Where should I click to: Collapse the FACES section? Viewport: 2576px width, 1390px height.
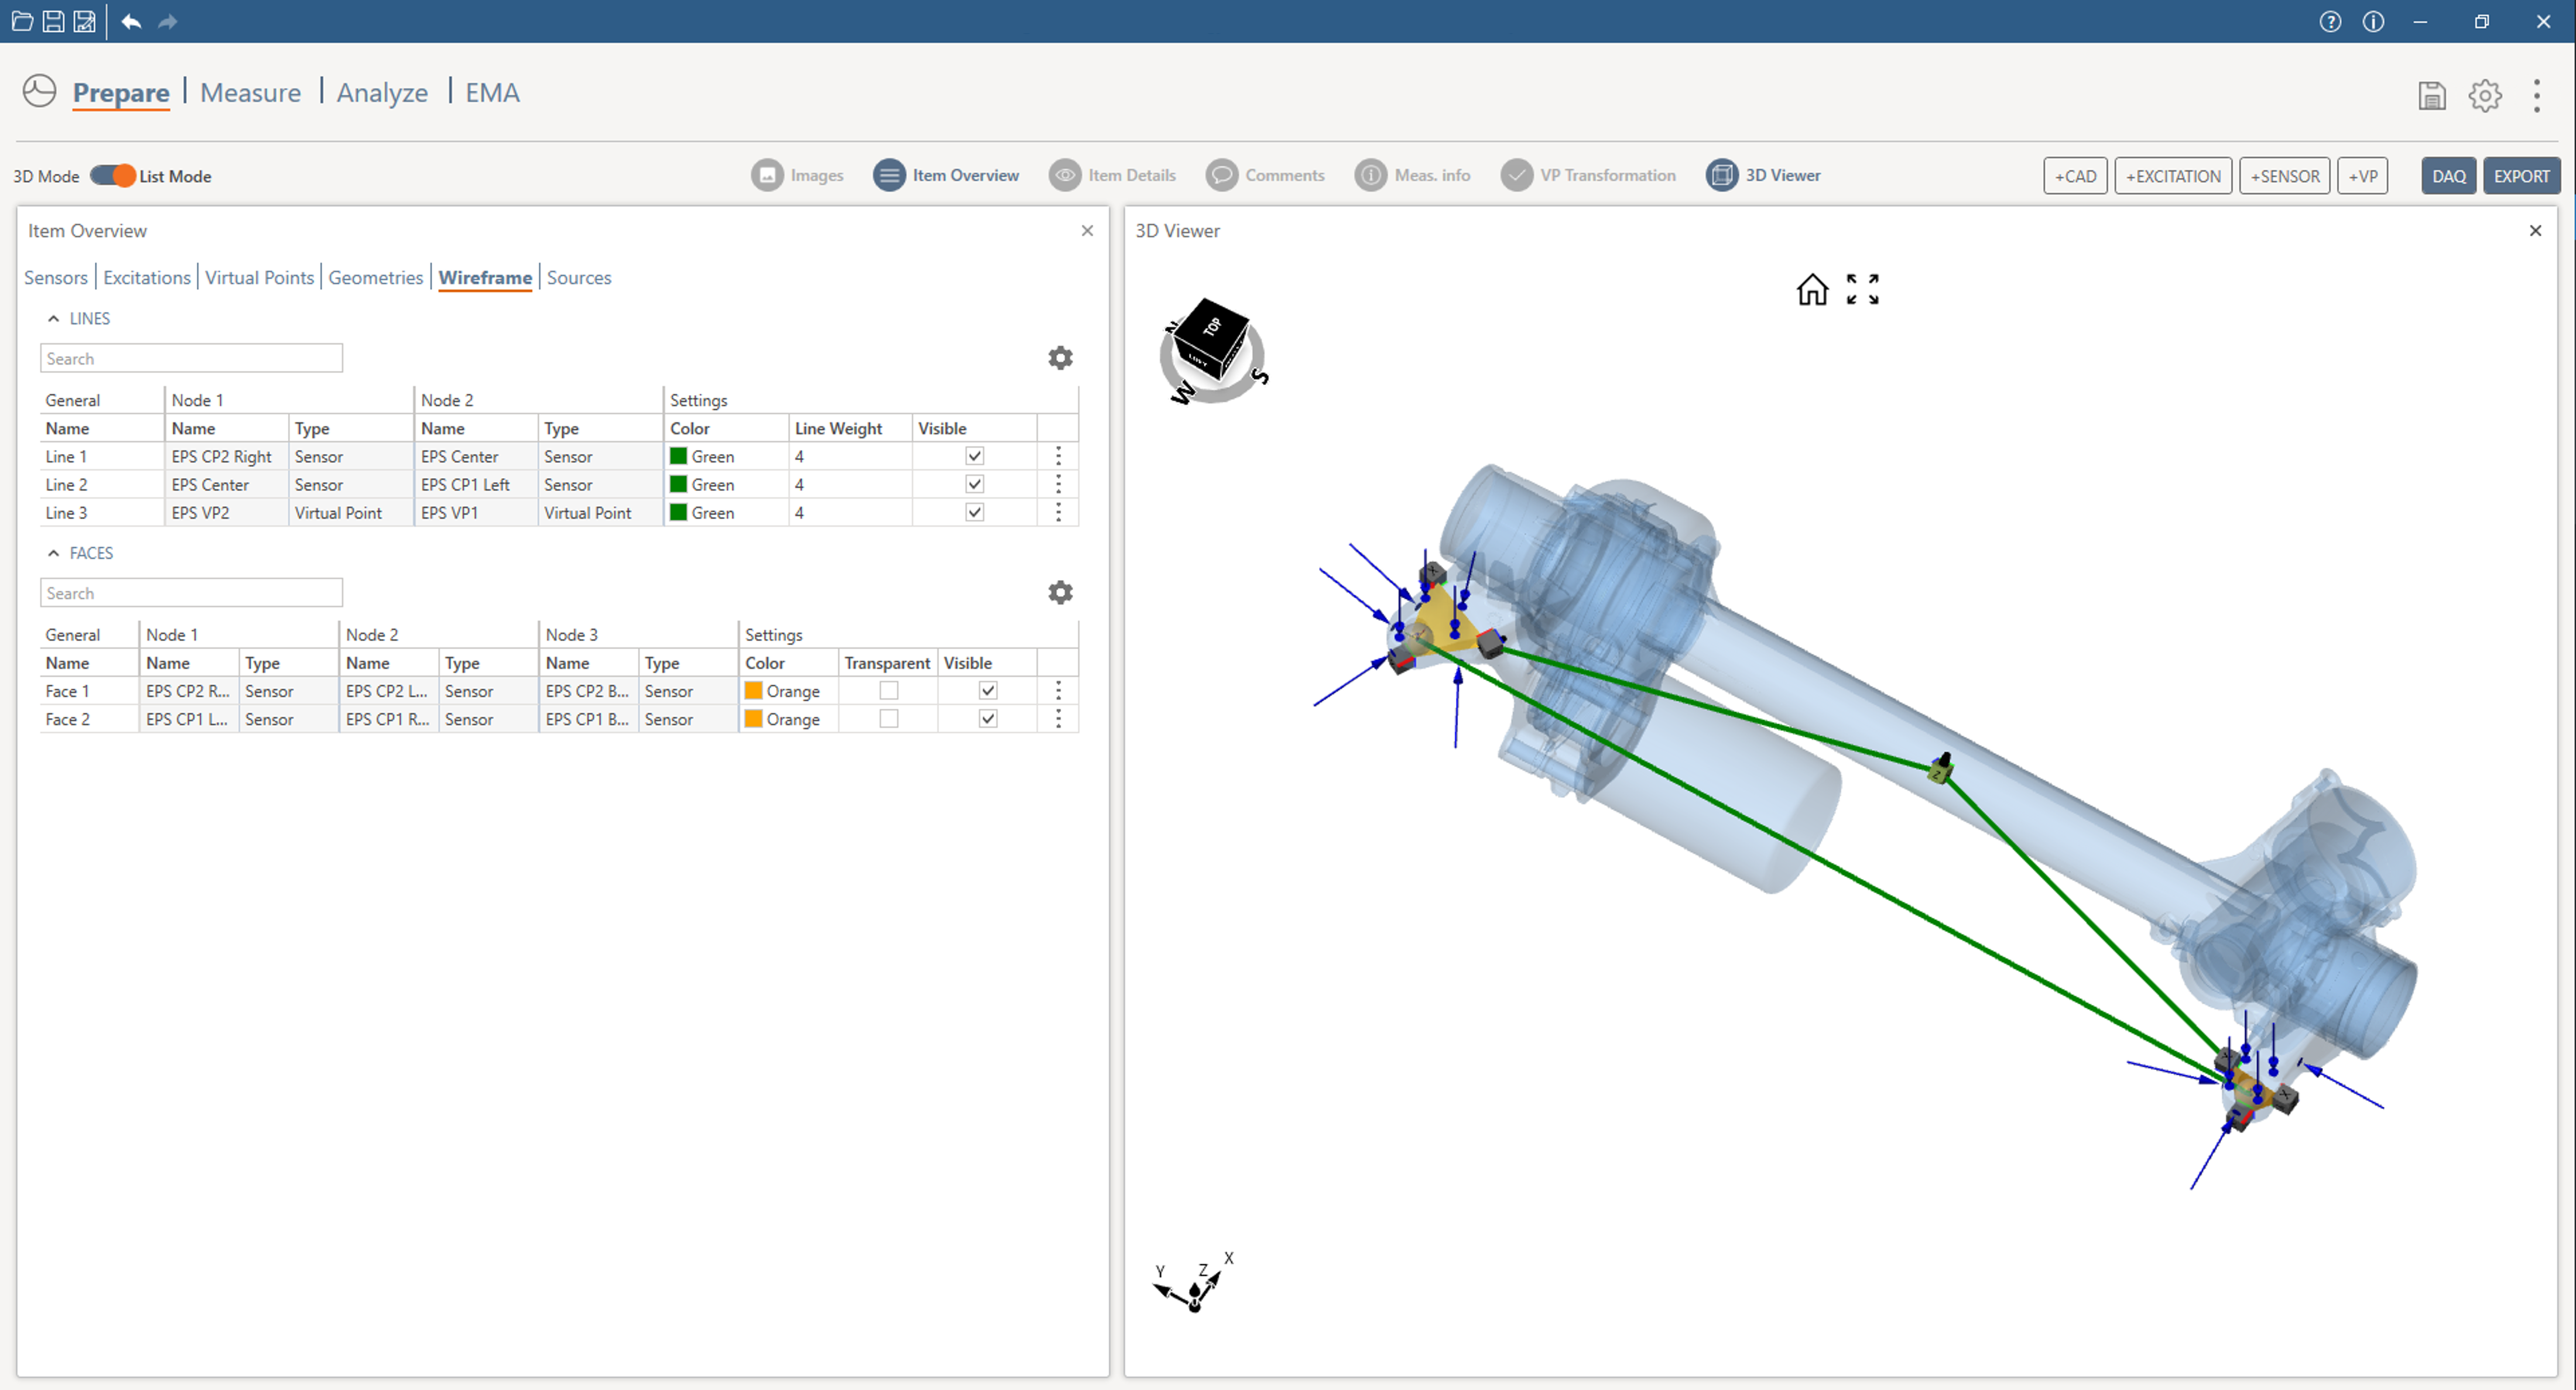[54, 553]
